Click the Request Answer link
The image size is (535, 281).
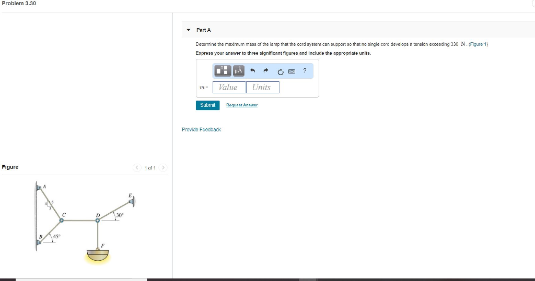tap(242, 105)
